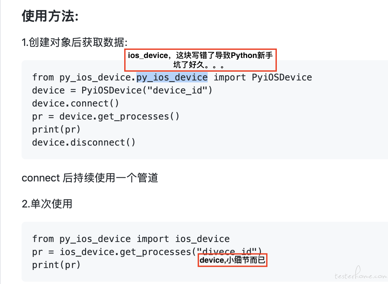The image size is (388, 284).
Task: Click the testerhome.com watermark
Action: click(361, 274)
